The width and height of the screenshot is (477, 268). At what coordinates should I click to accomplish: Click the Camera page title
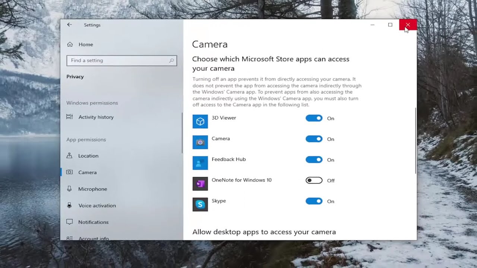tap(209, 44)
